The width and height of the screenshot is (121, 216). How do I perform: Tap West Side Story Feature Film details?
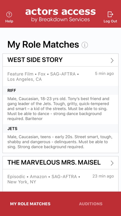(x=43, y=77)
